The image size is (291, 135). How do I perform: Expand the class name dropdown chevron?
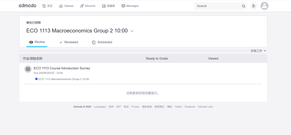(132, 31)
